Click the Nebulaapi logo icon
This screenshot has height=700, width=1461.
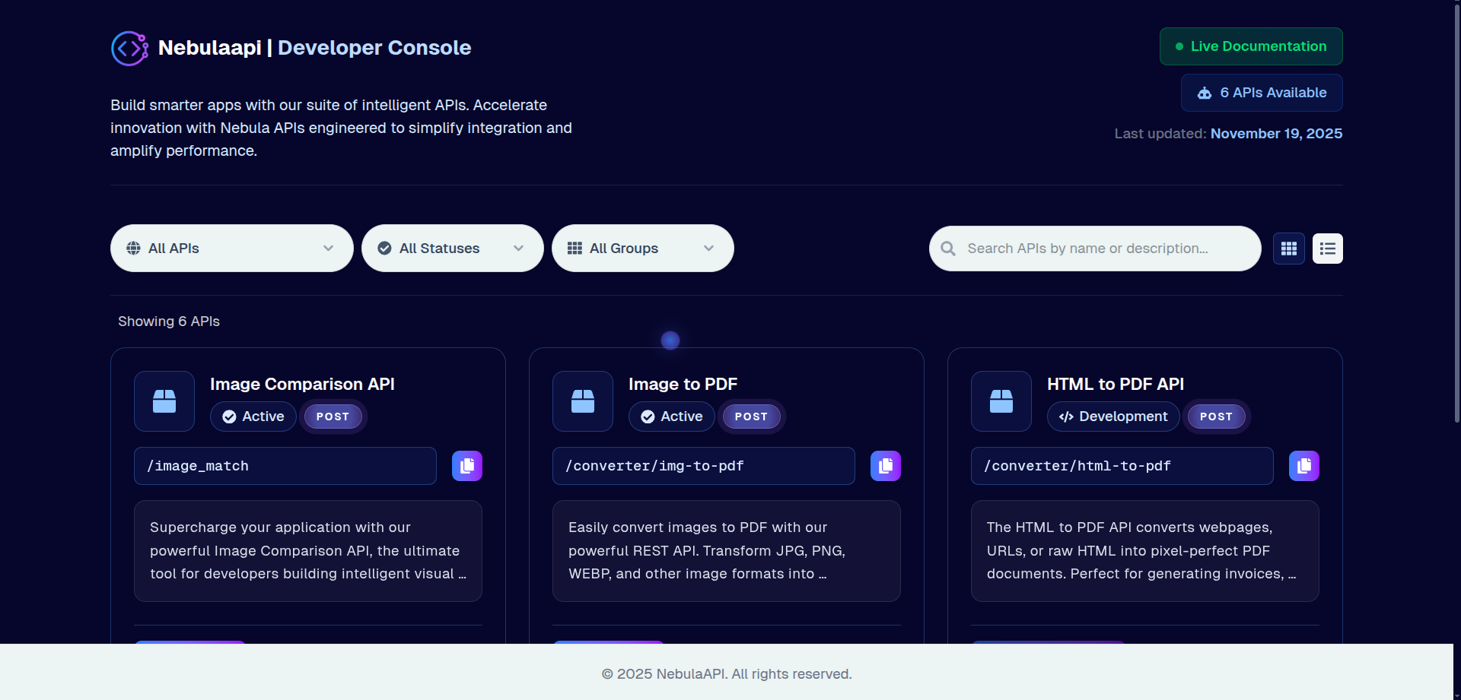point(129,48)
